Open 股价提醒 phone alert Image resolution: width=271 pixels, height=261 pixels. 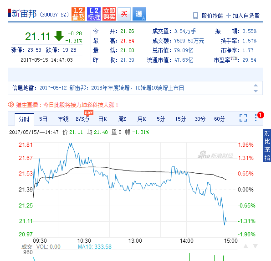click(208, 16)
